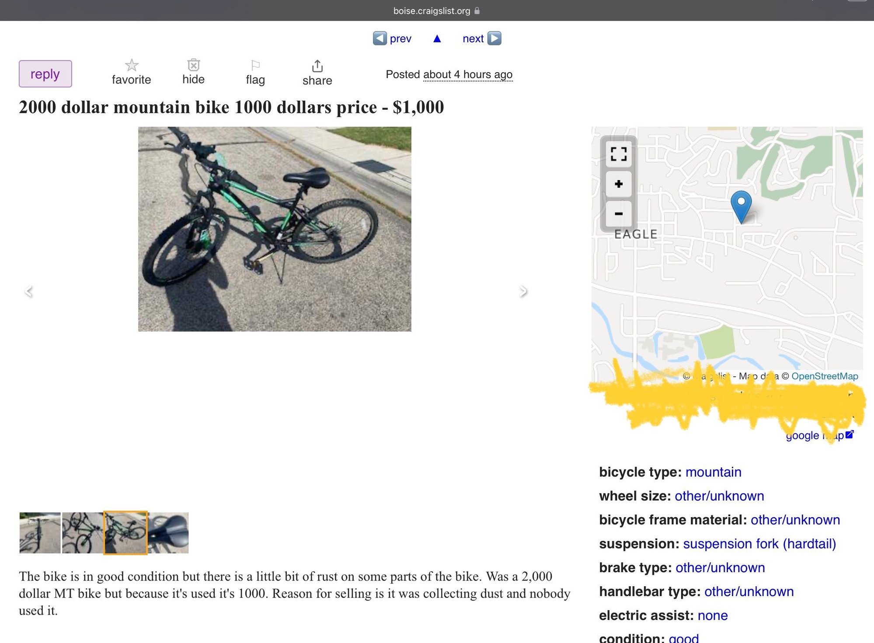
Task: Show the next photo in the gallery
Action: 523,291
